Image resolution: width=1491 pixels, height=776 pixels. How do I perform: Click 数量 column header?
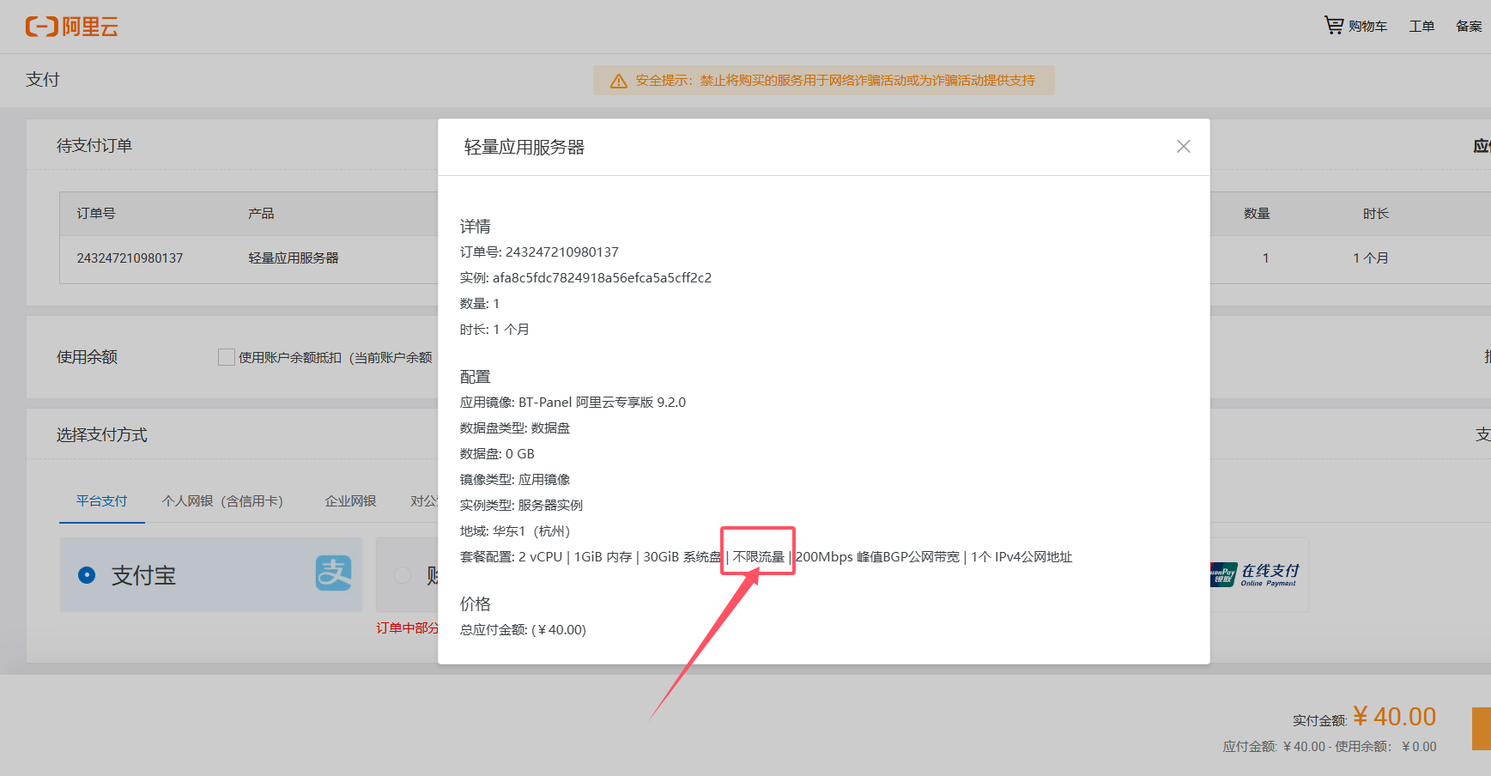coord(1257,214)
